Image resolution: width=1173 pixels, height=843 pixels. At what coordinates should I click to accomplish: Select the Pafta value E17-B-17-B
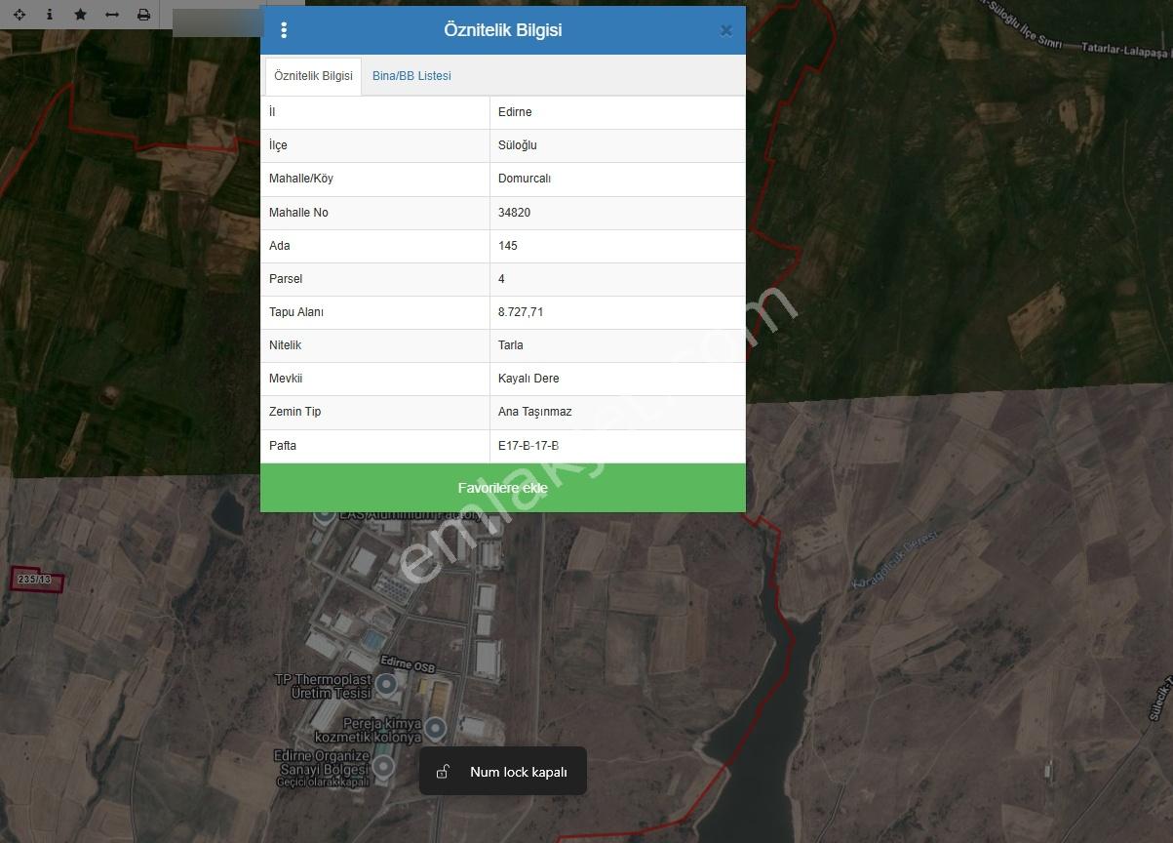pos(528,446)
